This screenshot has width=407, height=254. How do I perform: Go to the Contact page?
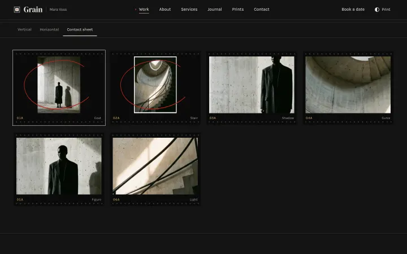pyautogui.click(x=261, y=10)
